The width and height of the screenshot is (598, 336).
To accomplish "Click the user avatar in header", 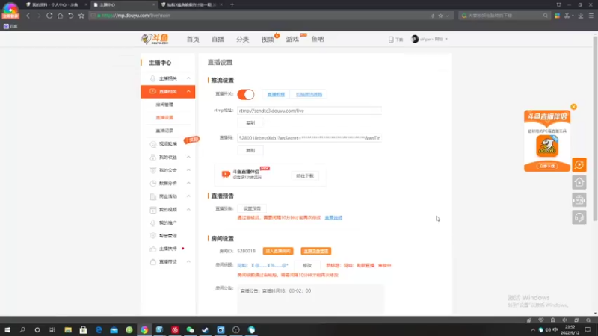I will pyautogui.click(x=415, y=39).
